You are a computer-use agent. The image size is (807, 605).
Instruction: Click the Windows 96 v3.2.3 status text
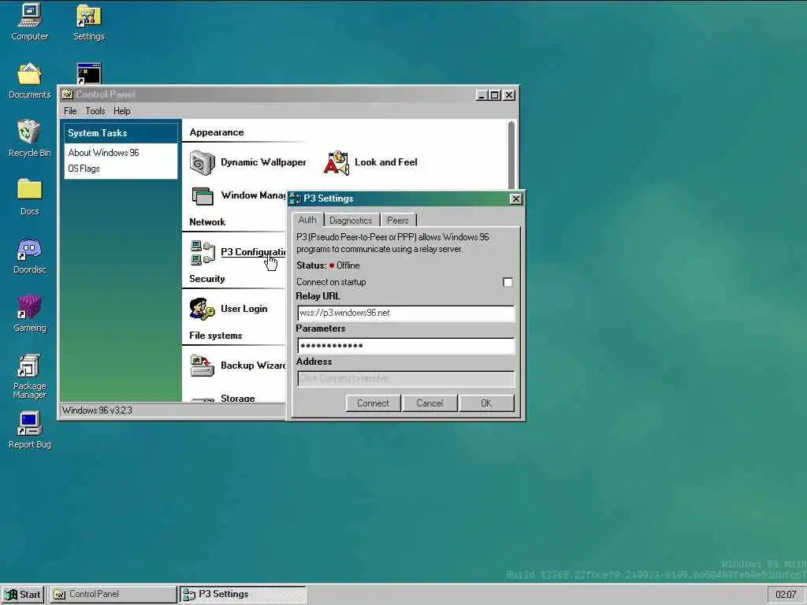97,410
